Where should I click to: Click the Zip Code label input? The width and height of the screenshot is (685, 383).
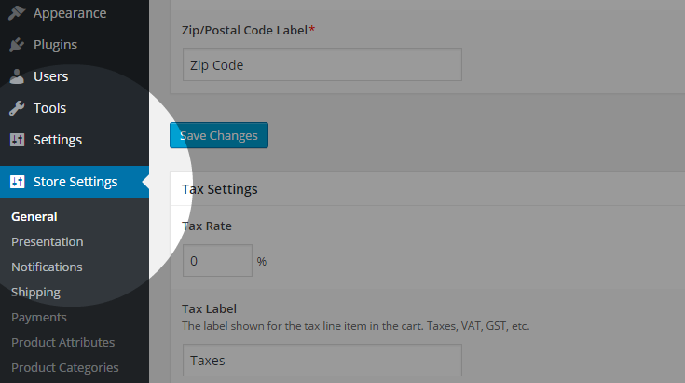pos(322,64)
